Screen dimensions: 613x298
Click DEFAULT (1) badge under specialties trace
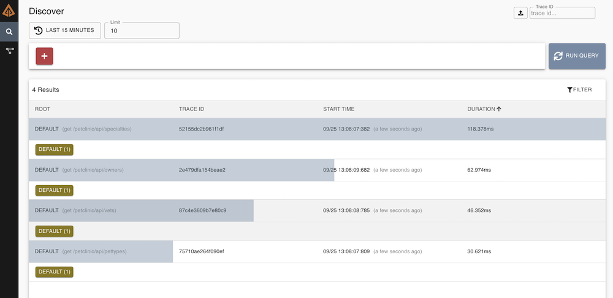pos(55,150)
